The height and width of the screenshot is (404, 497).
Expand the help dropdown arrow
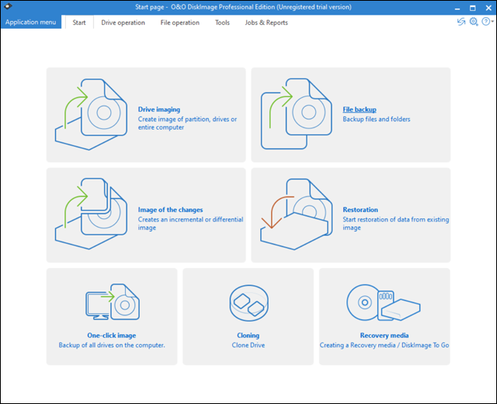(x=492, y=22)
